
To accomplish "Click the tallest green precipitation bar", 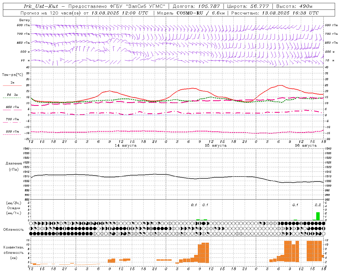I will tap(318, 216).
